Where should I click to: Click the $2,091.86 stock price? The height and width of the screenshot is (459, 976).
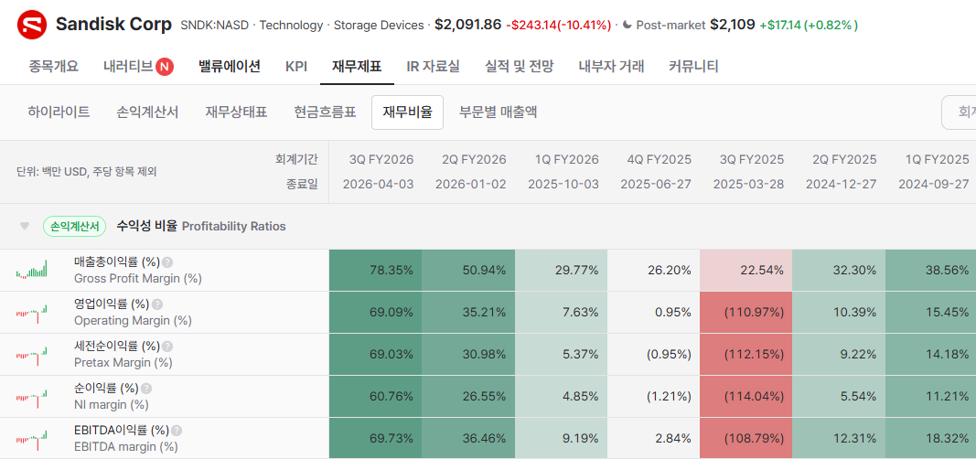(x=467, y=25)
